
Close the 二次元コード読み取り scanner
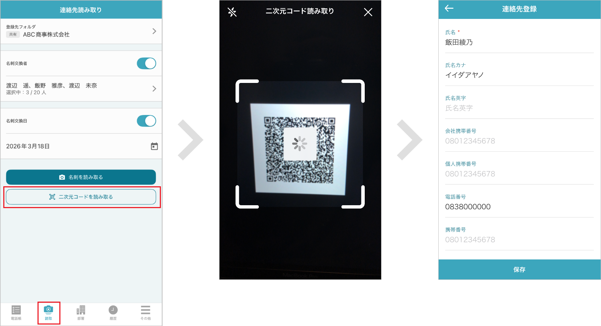point(368,12)
